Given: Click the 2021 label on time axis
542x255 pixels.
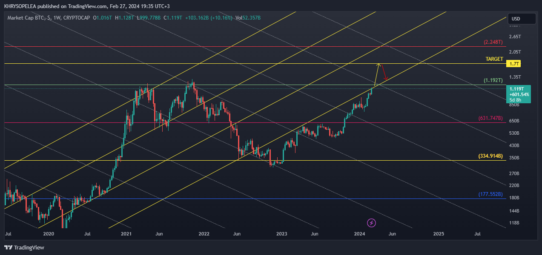Looking at the screenshot, I should [x=126, y=234].
